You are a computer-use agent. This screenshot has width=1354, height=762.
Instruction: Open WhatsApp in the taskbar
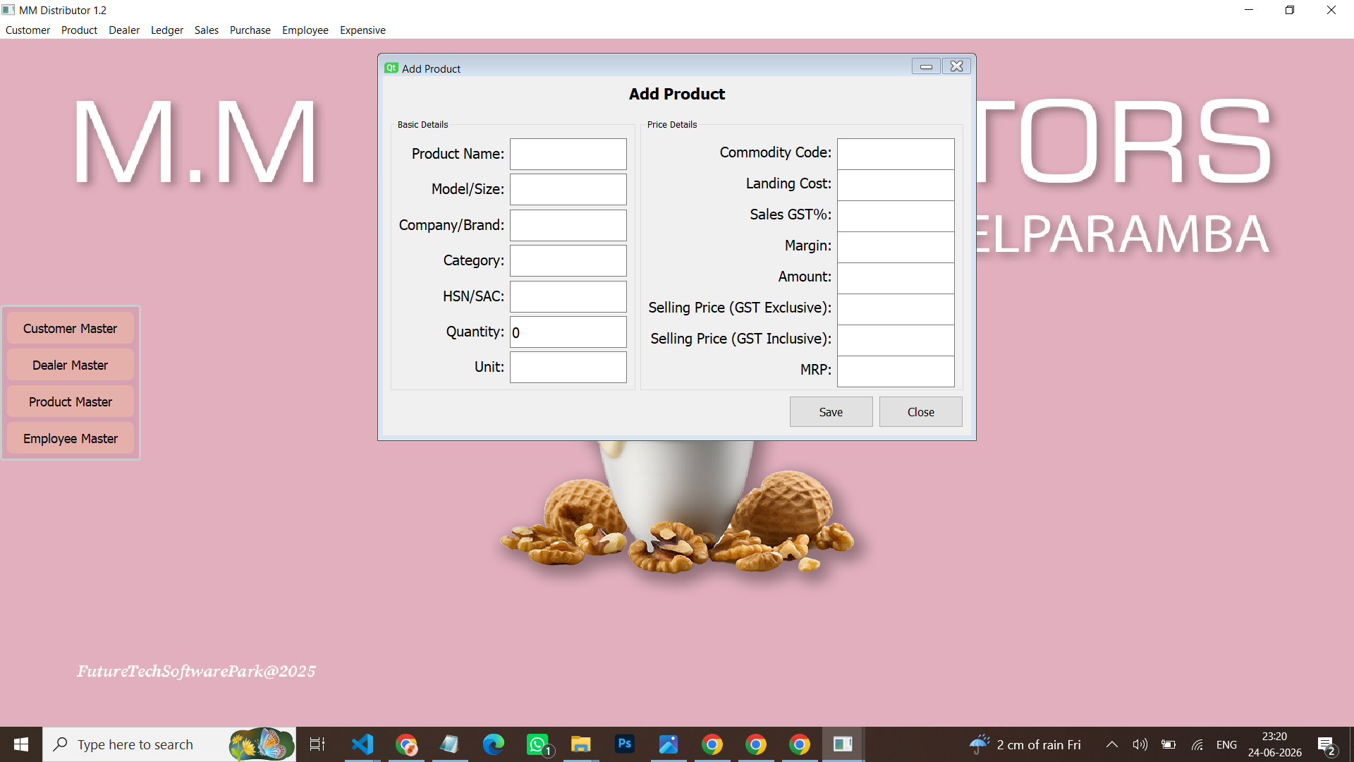pyautogui.click(x=537, y=744)
